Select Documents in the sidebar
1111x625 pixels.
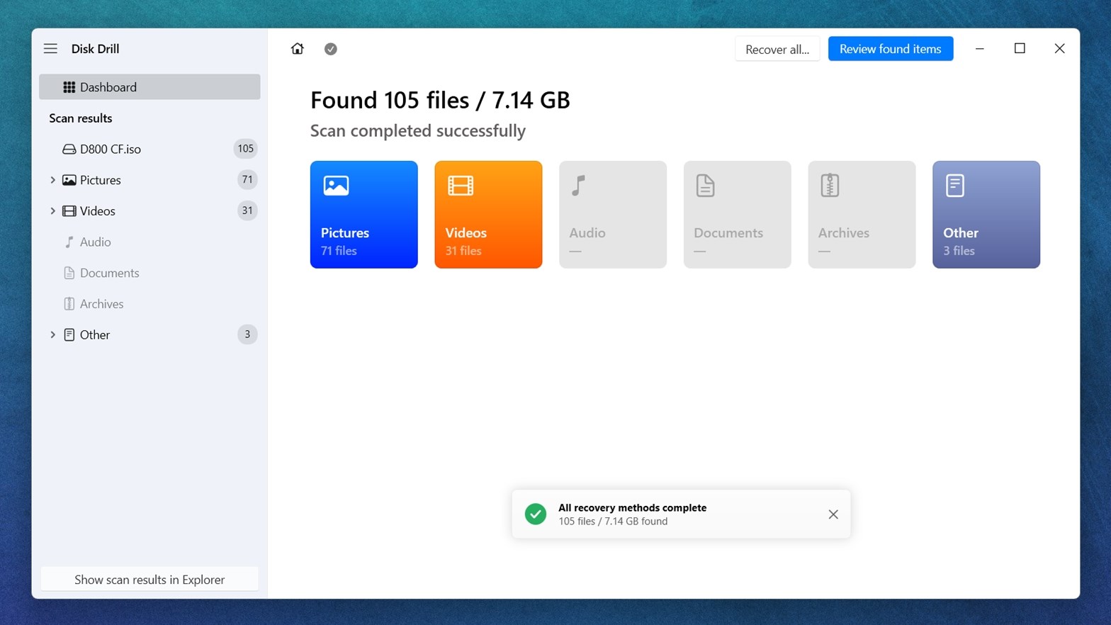point(150,273)
